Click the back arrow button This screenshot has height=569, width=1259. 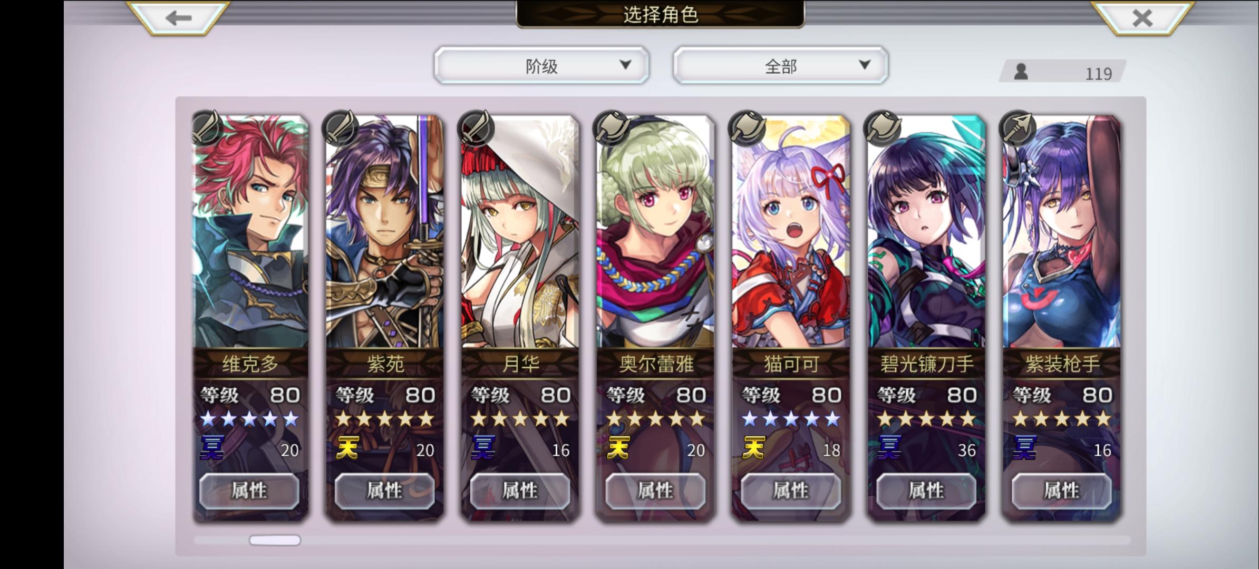(x=178, y=18)
